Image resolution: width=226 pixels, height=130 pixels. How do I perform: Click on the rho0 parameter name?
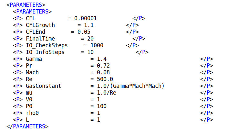(32, 113)
